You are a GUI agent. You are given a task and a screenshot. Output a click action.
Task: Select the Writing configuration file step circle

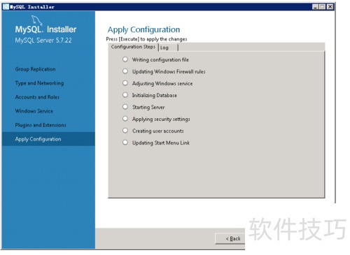[x=125, y=59]
